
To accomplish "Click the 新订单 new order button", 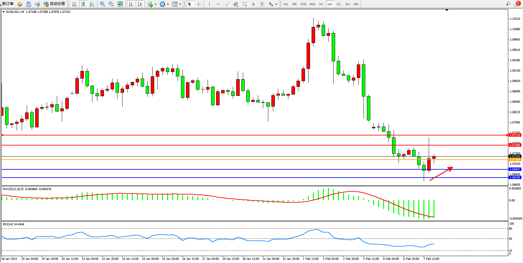I will coord(8,4).
